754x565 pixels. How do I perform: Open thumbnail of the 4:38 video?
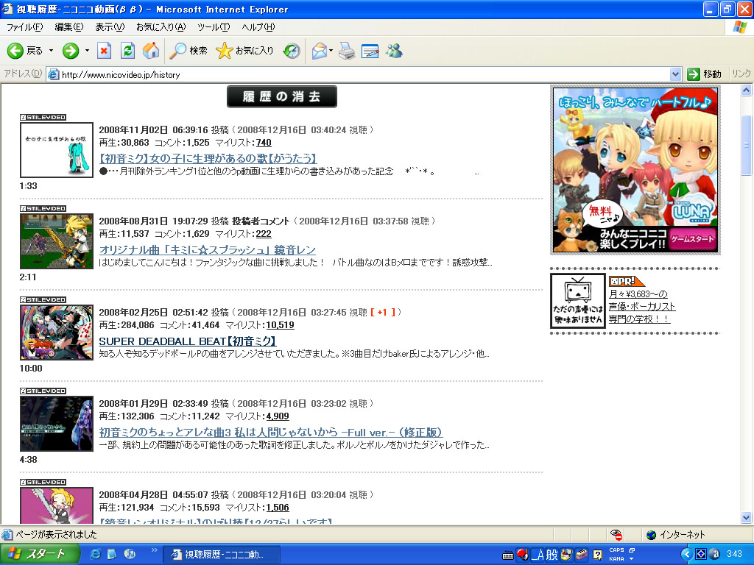point(56,424)
